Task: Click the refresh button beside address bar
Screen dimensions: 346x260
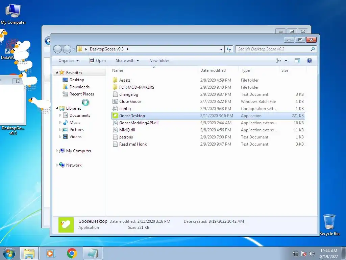Action: point(229,49)
